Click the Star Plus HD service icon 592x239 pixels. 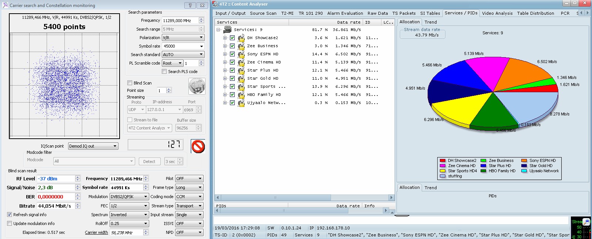241,70
